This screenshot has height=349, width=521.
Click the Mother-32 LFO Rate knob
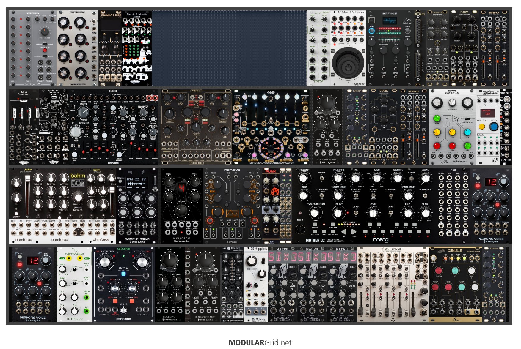coord(338,213)
